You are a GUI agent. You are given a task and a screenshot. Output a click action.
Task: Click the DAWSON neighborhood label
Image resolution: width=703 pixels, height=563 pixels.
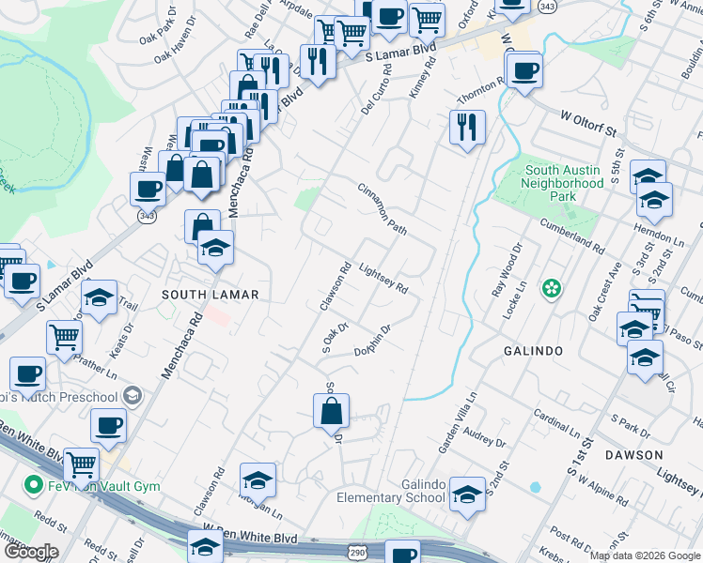point(634,455)
